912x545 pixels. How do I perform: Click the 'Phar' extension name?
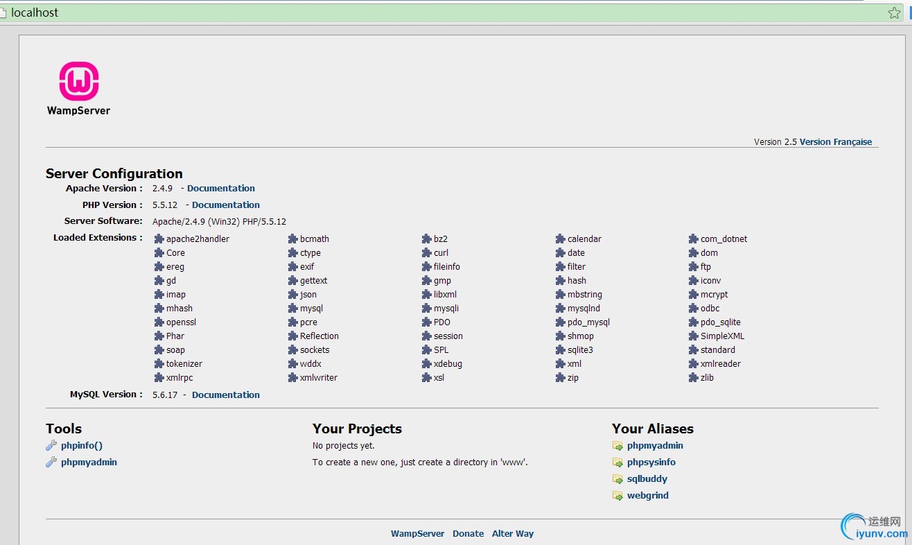[x=175, y=336]
